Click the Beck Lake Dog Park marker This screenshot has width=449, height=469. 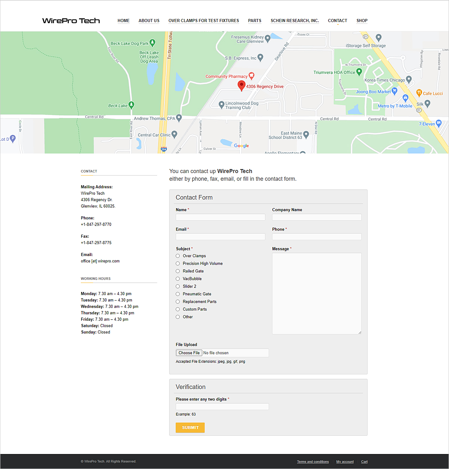point(152,43)
